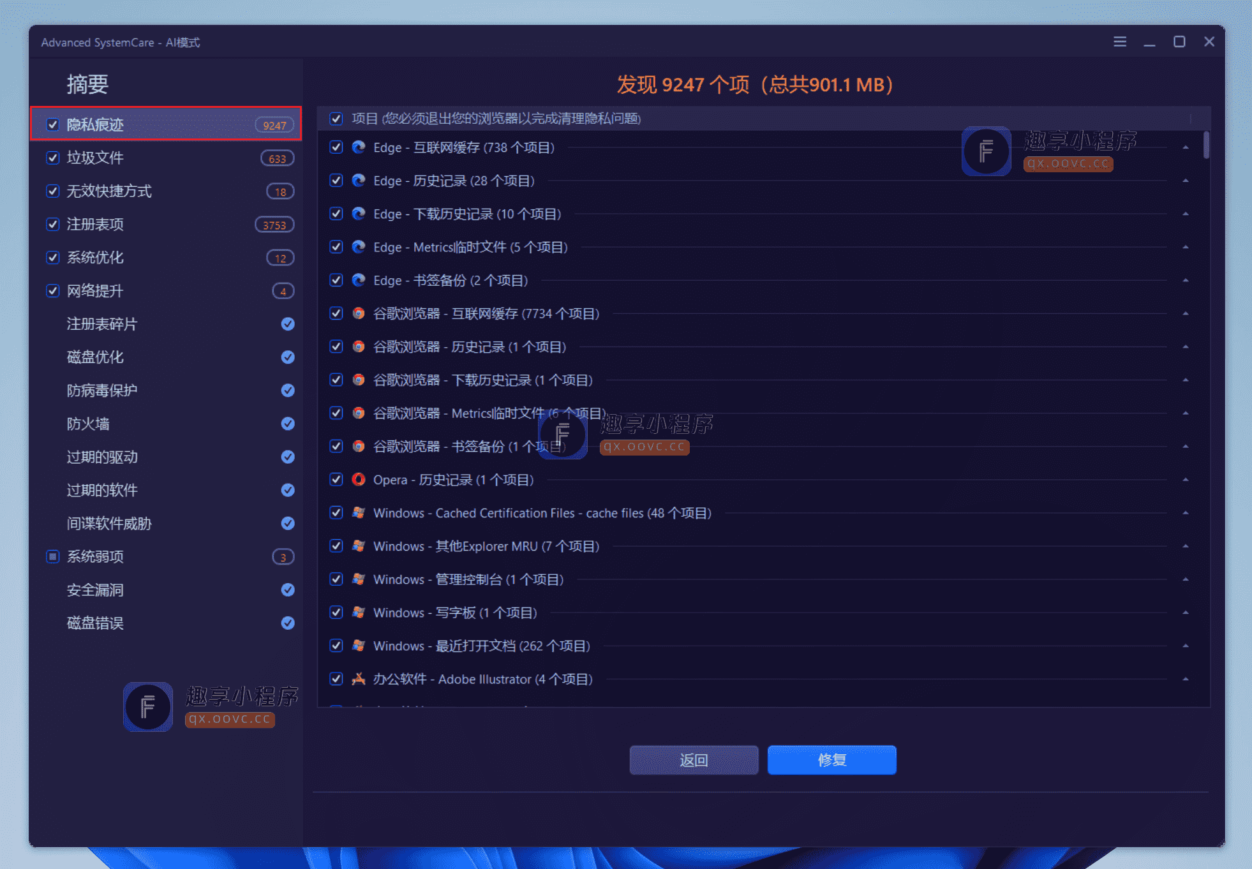Click the 633 count badge on 垃圾文件
The height and width of the screenshot is (869, 1252).
pyautogui.click(x=278, y=158)
